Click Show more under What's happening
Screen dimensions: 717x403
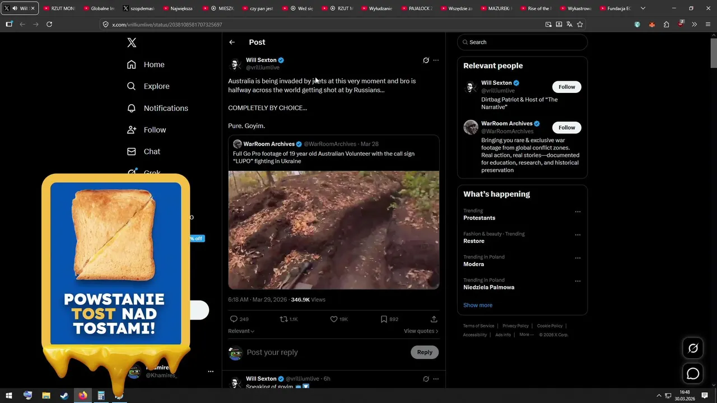478,305
